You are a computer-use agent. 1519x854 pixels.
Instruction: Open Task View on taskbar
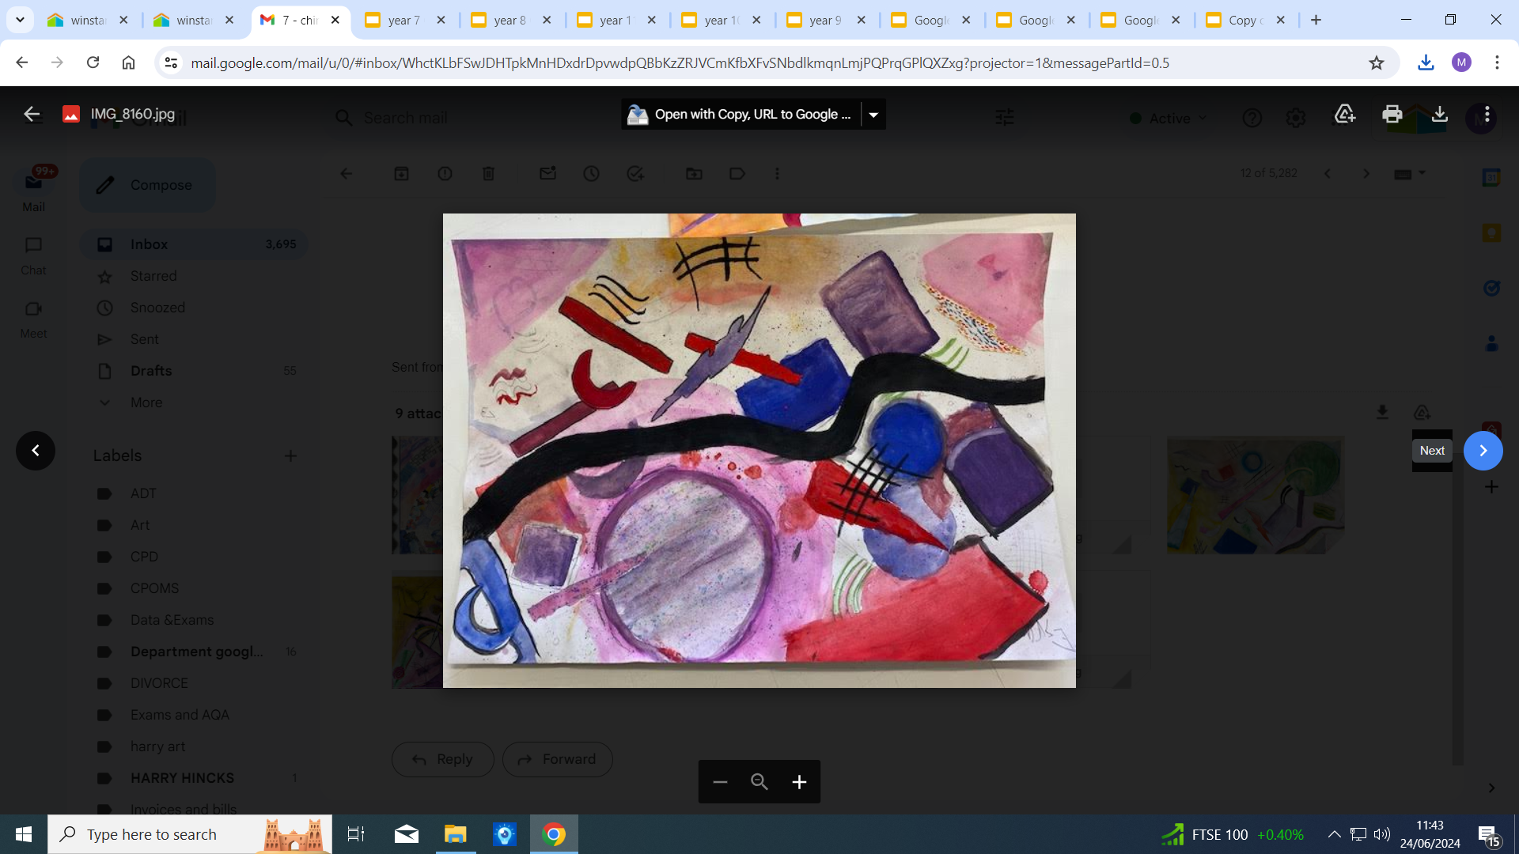(x=356, y=834)
